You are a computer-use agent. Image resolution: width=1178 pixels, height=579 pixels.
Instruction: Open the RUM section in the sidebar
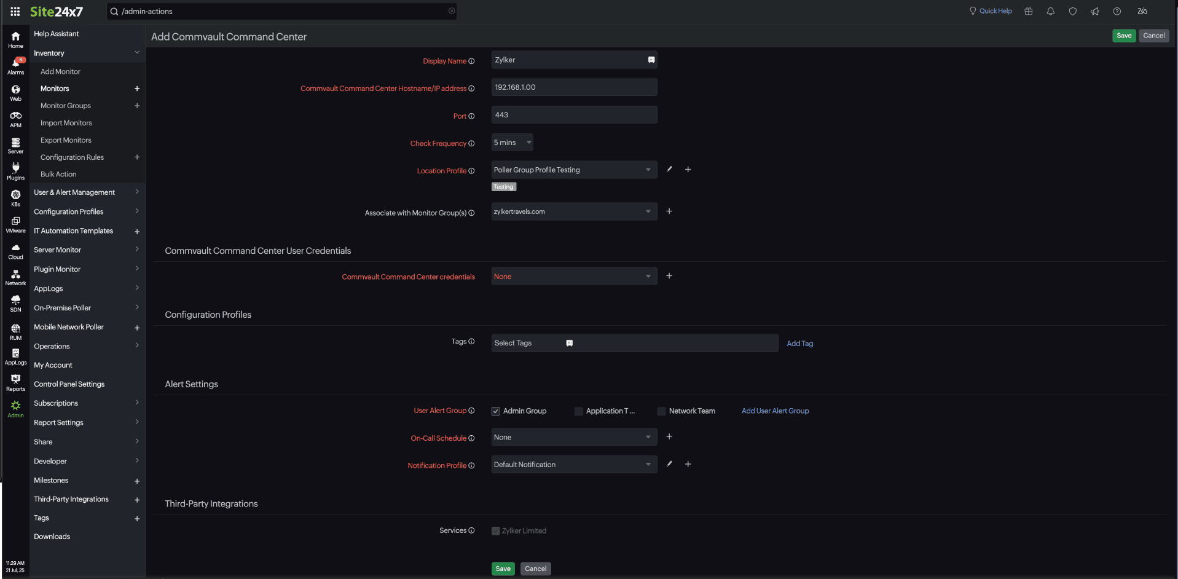coord(15,330)
